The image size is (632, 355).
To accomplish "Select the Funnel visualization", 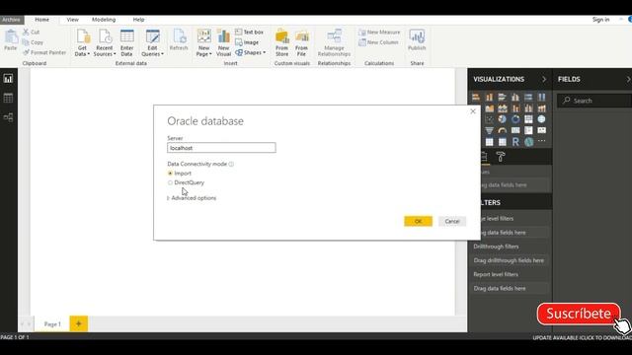I will 490,130.
